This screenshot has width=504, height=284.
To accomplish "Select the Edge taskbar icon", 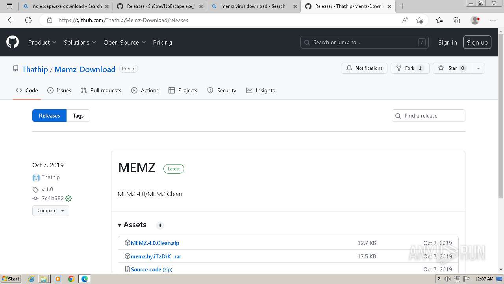I will 85,279.
